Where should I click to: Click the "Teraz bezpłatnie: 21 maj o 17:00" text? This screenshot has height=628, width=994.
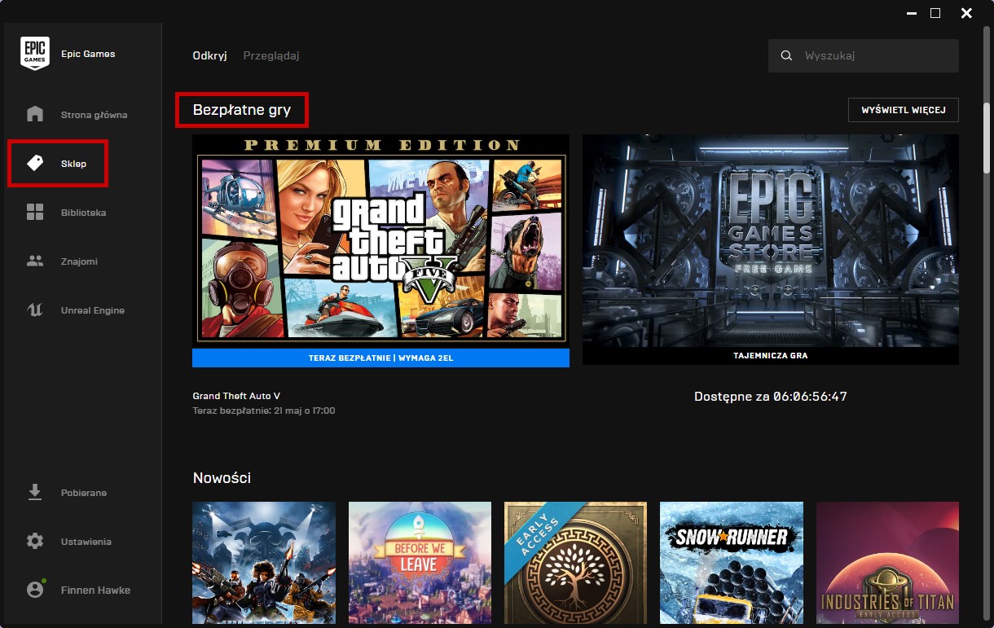click(264, 411)
